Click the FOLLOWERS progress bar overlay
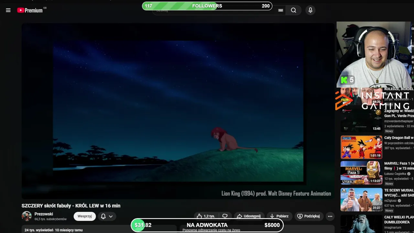The width and height of the screenshot is (414, 233). point(207,6)
